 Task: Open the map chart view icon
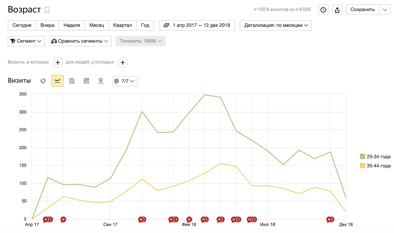[x=101, y=81]
